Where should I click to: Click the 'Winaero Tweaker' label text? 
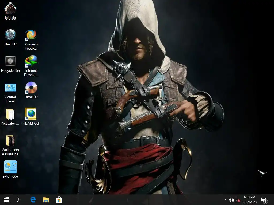31,46
